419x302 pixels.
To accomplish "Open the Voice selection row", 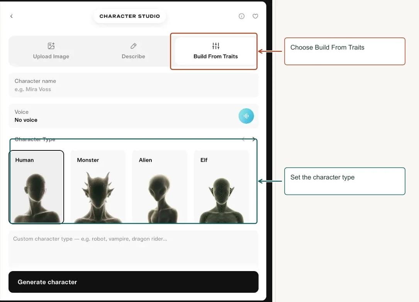I will click(134, 116).
